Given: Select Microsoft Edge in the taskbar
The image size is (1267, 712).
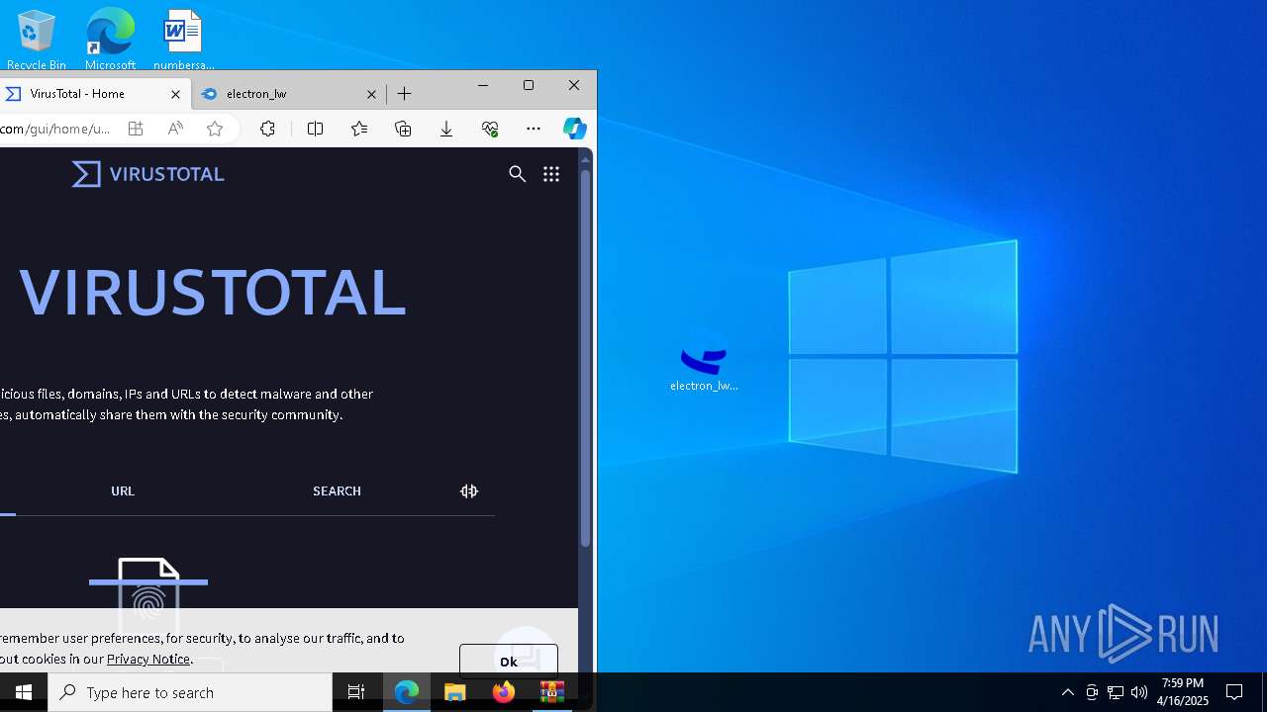Looking at the screenshot, I should [407, 692].
